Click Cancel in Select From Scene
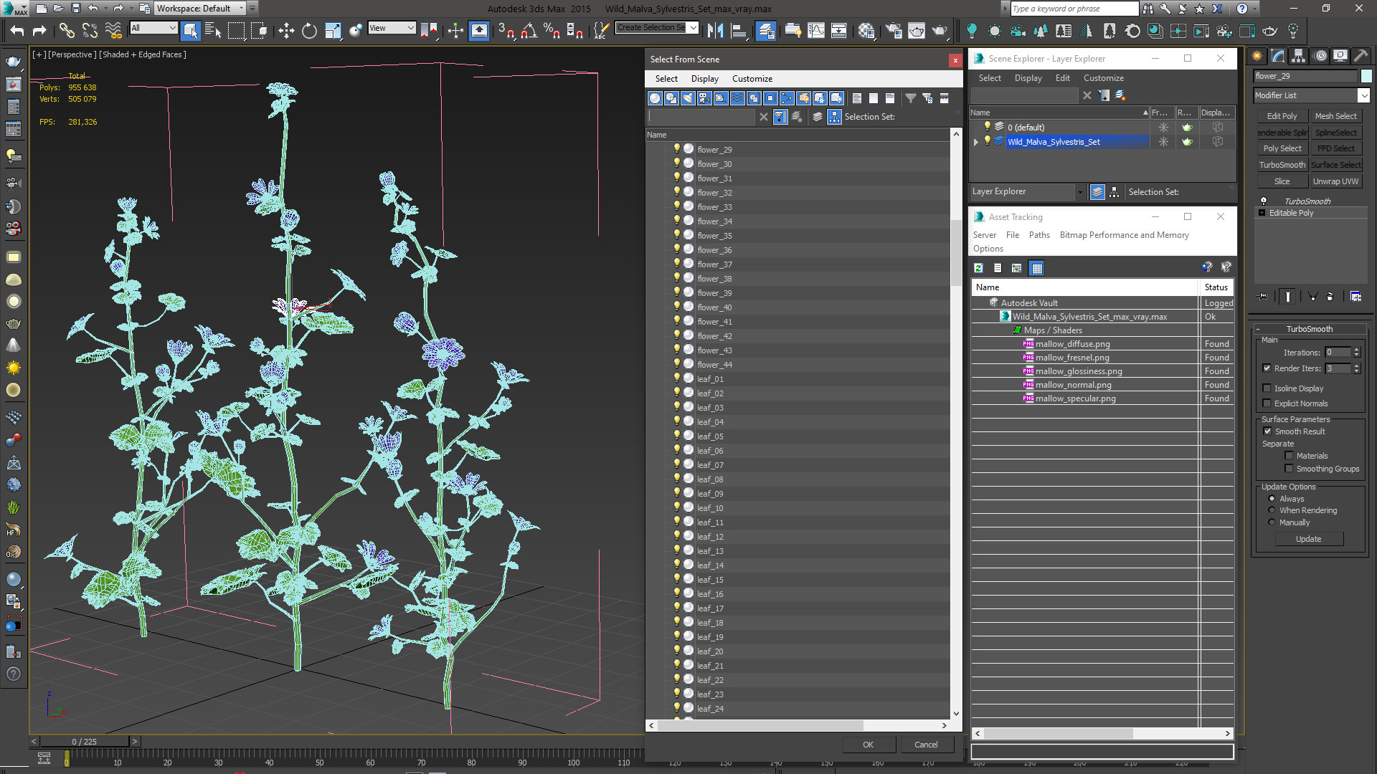 click(926, 745)
